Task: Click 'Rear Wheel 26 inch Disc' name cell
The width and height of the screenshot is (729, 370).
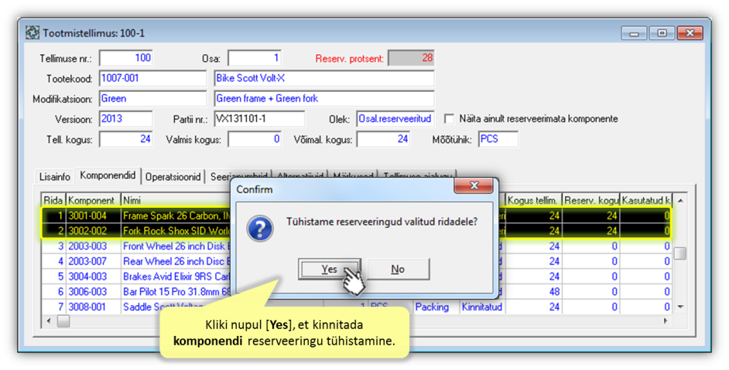Action: 176,261
